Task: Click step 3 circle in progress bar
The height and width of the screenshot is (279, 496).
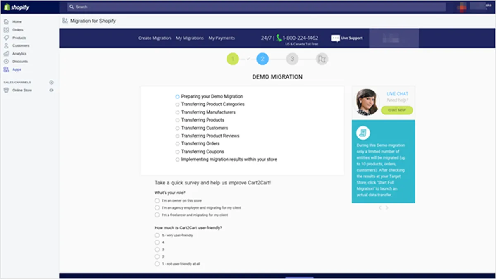Action: [292, 59]
